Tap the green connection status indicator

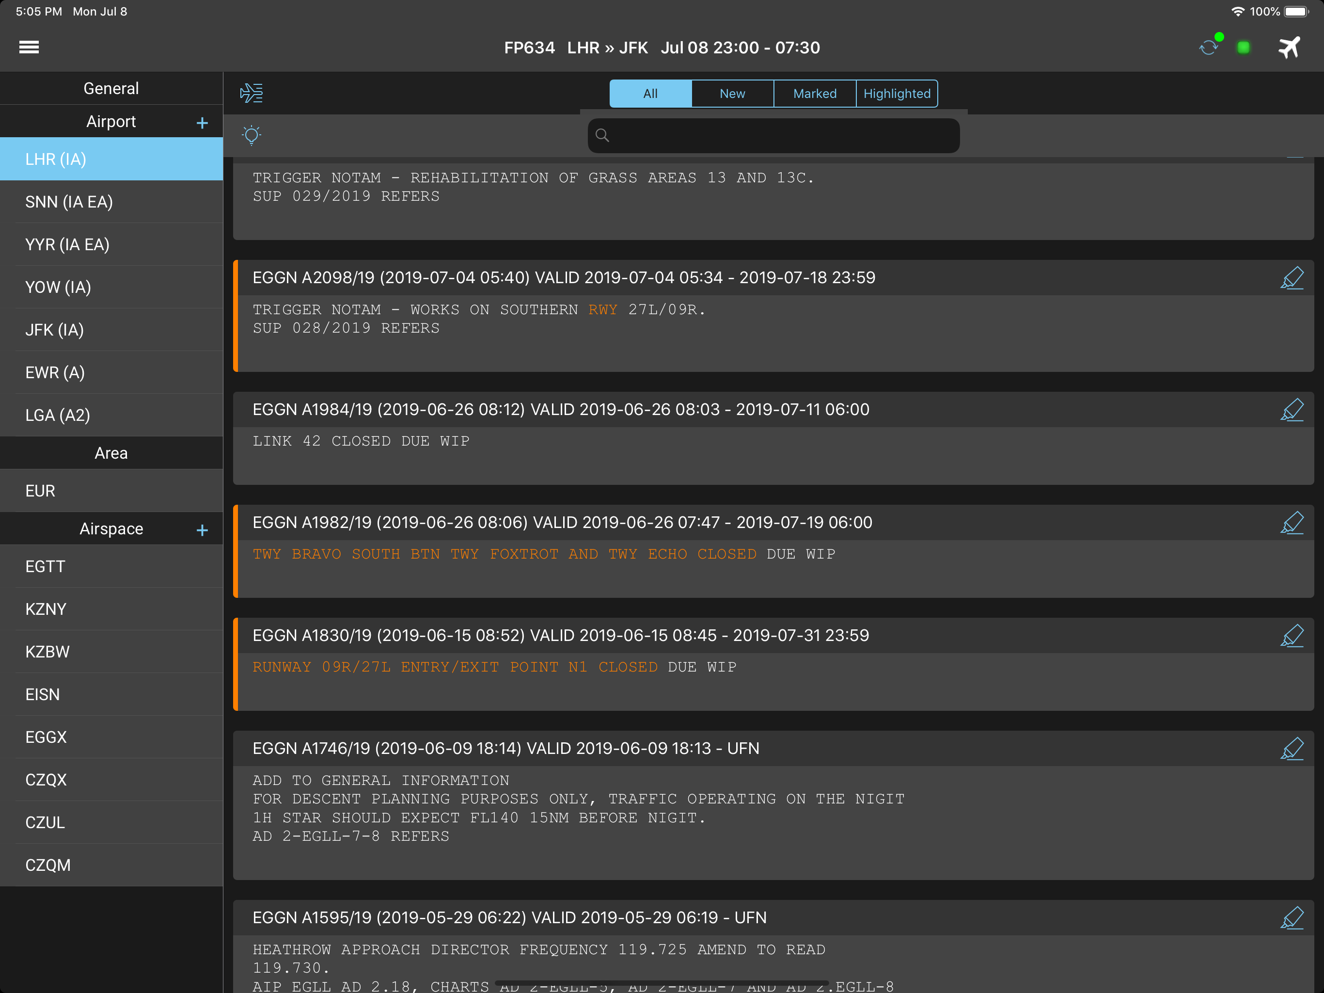point(1244,47)
